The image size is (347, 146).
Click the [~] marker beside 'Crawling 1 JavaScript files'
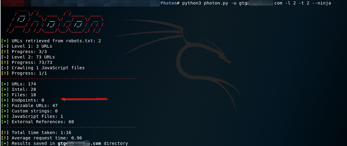point(5,68)
